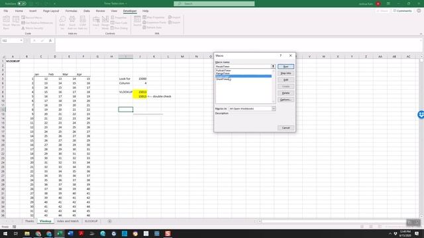The image size is (424, 238).
Task: Click the formula bar input area
Action: pyautogui.click(x=238, y=45)
